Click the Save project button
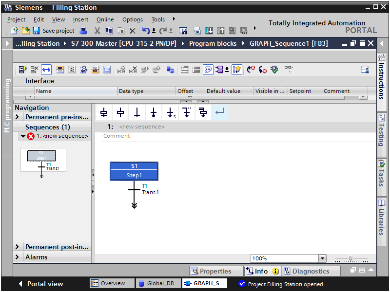Image resolution: width=390 pixels, height=292 pixels. tap(54, 31)
